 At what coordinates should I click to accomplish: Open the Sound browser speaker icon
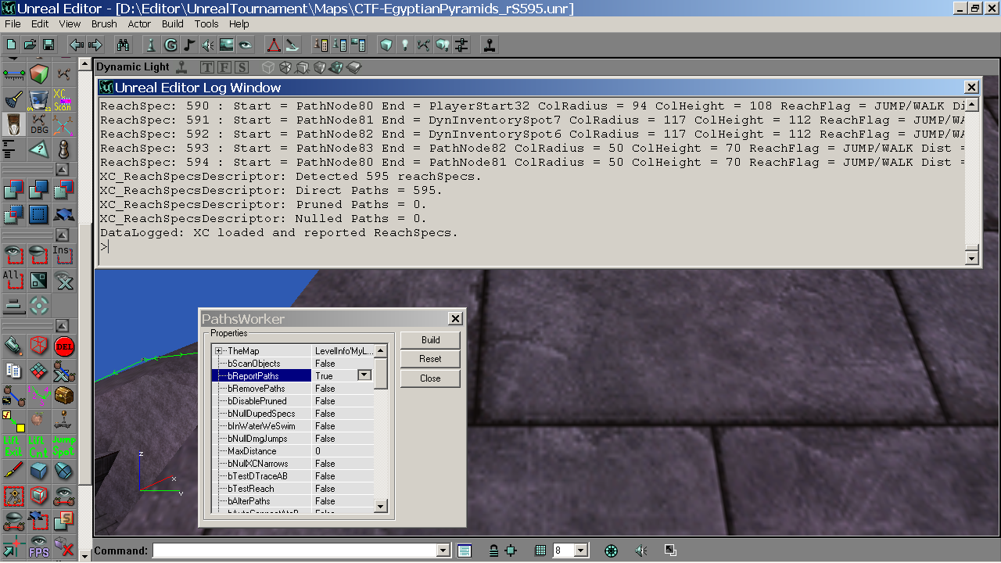tap(208, 45)
